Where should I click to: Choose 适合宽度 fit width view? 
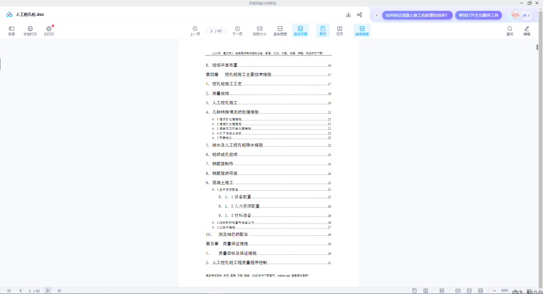[x=280, y=30]
